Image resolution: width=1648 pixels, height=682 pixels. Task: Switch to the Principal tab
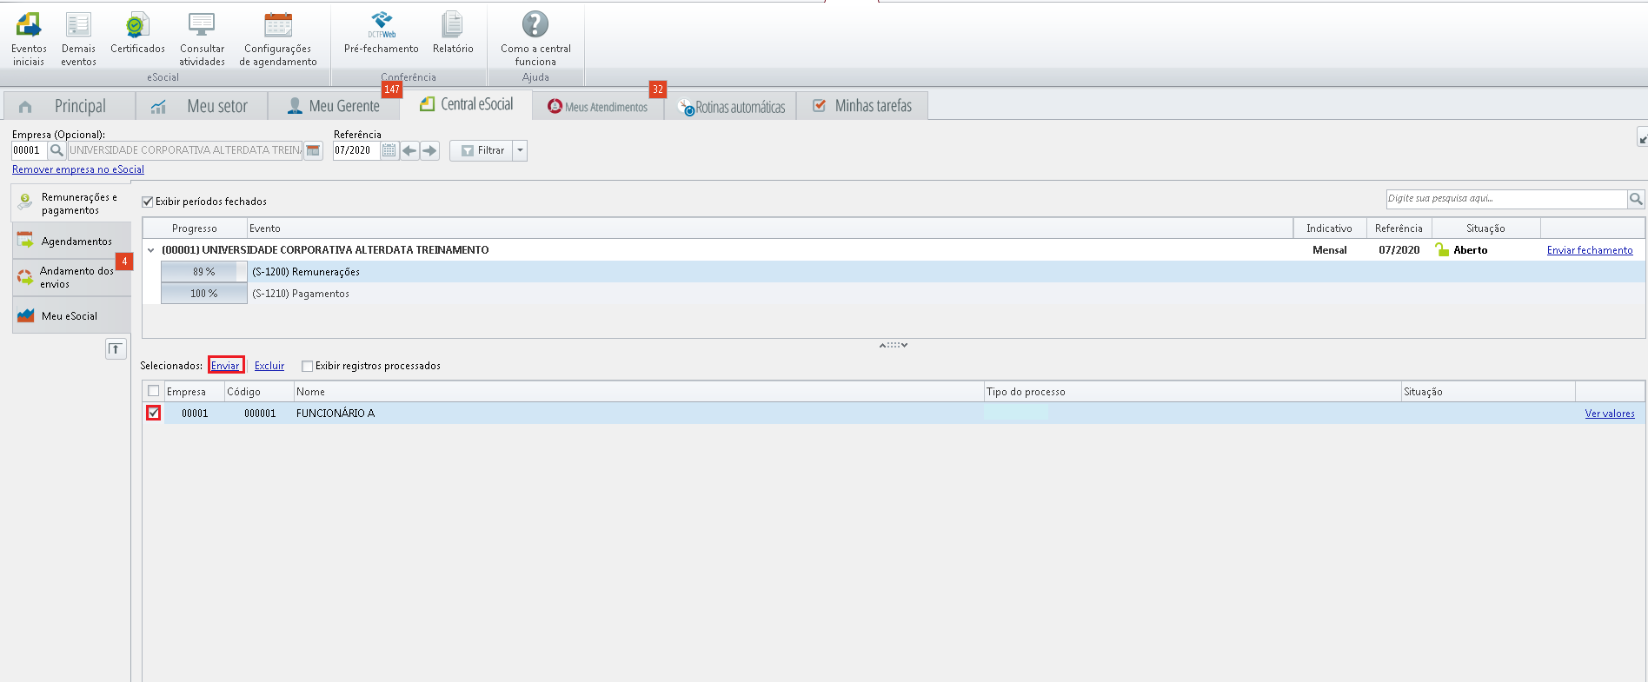point(70,106)
